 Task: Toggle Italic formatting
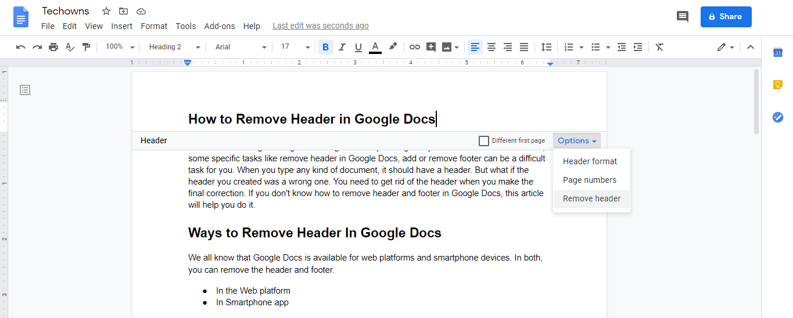(x=342, y=47)
